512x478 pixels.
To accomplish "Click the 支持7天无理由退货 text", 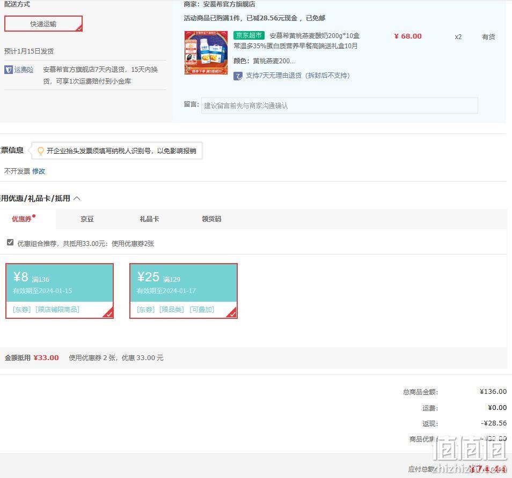I will (x=297, y=76).
